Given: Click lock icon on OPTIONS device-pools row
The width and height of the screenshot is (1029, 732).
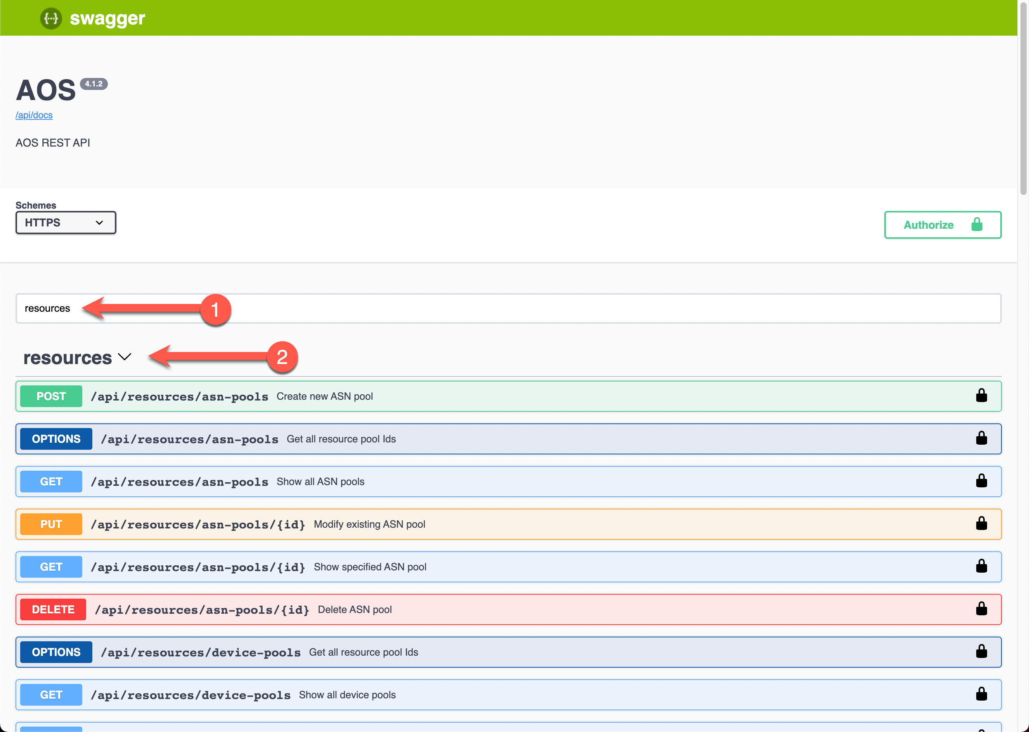Looking at the screenshot, I should (x=981, y=651).
